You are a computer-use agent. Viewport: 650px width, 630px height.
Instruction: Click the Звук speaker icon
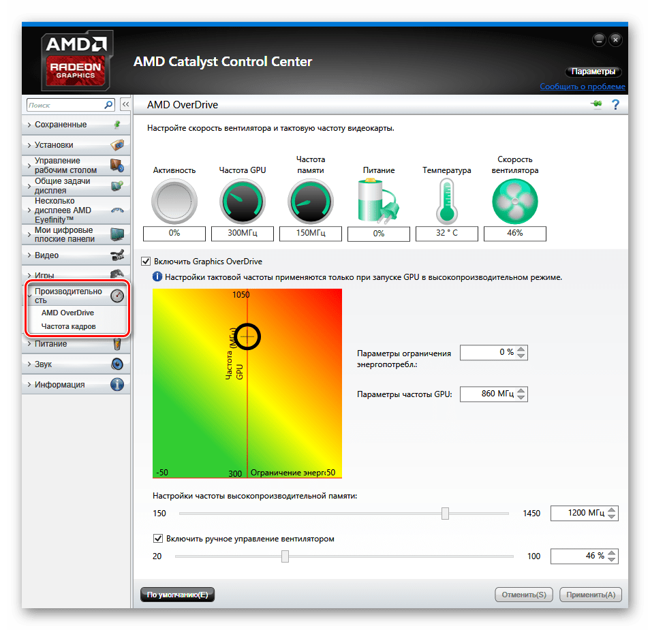(117, 364)
